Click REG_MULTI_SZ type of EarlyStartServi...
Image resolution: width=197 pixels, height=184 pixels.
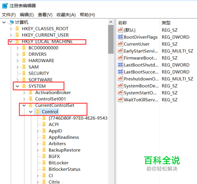point(177,51)
